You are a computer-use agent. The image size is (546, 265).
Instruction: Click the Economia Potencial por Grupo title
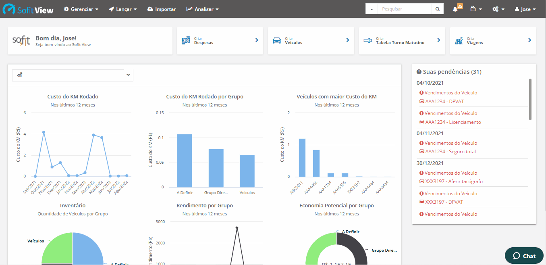(336, 206)
